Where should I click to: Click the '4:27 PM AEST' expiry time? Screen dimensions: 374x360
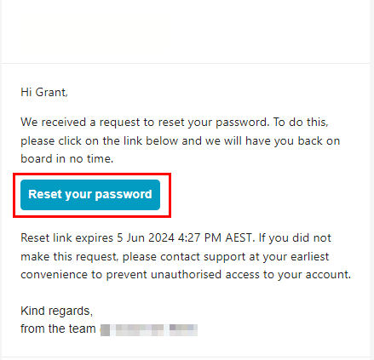(x=215, y=237)
